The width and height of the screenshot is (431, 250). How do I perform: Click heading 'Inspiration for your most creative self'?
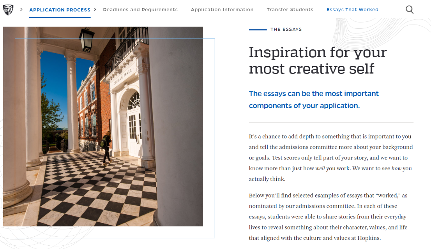(x=318, y=60)
